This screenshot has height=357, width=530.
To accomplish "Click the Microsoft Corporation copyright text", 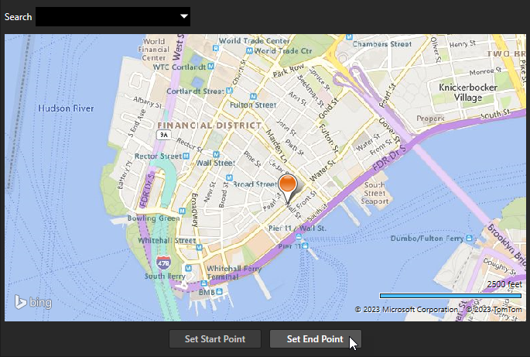I will tap(406, 309).
